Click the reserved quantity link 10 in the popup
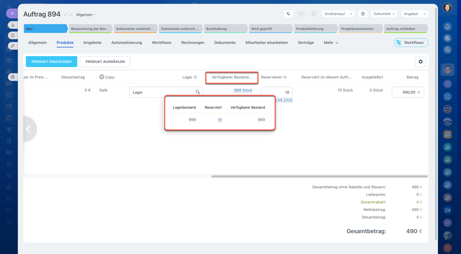Screen dimensions: 461x254 220,120
